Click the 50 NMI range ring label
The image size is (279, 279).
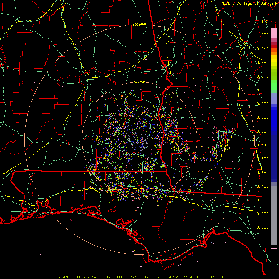139,82
